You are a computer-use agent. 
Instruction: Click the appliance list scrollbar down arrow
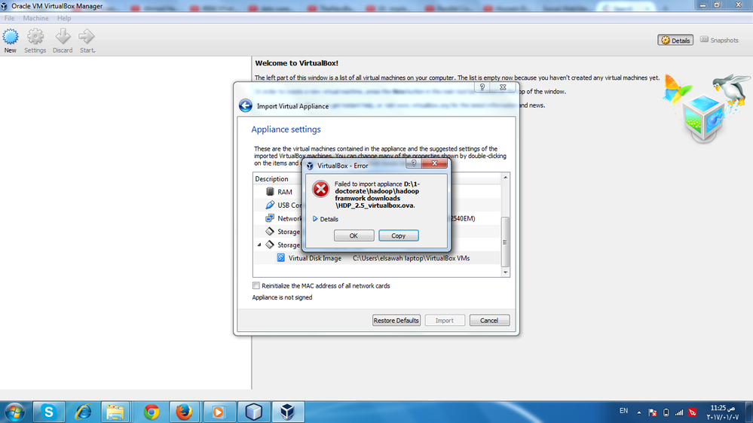tap(505, 272)
